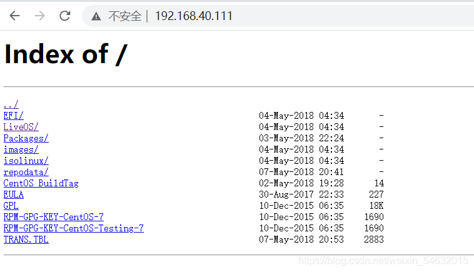Click the size 14 for CentOS_BuildTag
The width and height of the screenshot is (474, 272).
(x=379, y=183)
